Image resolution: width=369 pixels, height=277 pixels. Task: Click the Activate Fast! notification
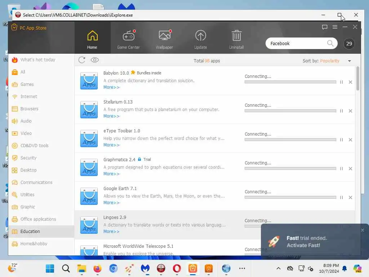coord(303,245)
